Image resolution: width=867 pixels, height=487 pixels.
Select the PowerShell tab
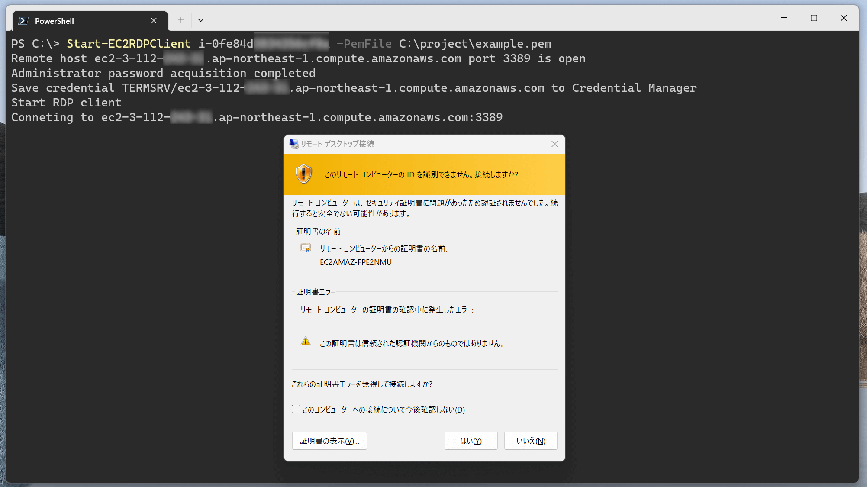click(82, 21)
